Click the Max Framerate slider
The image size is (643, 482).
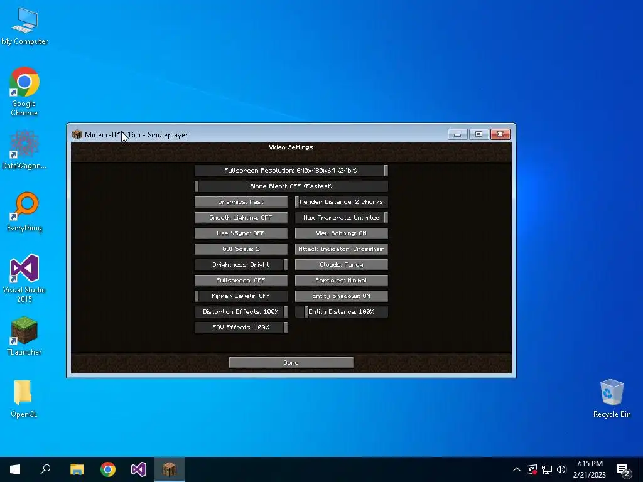341,218
